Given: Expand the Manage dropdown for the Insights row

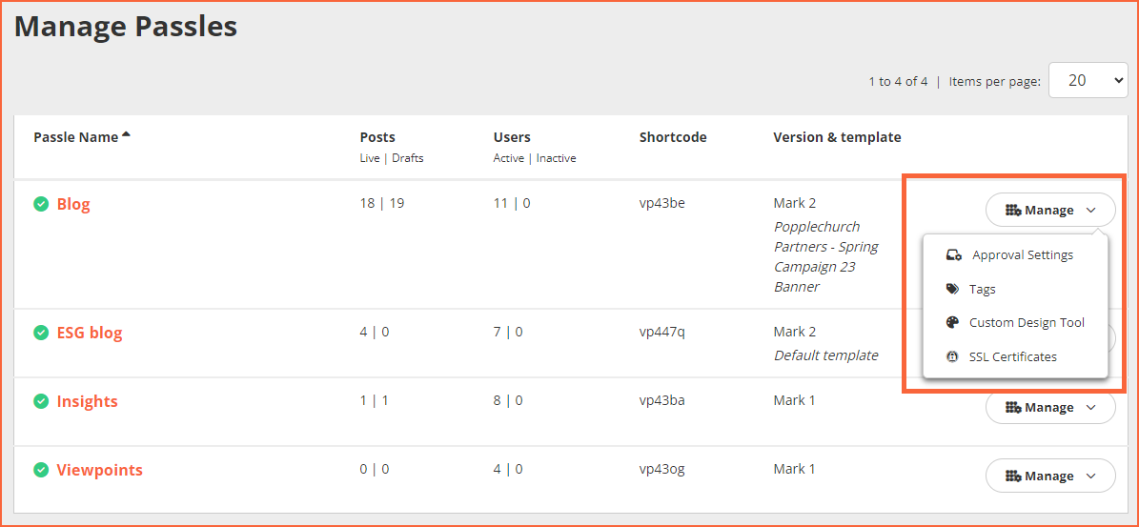Looking at the screenshot, I should (x=1050, y=407).
